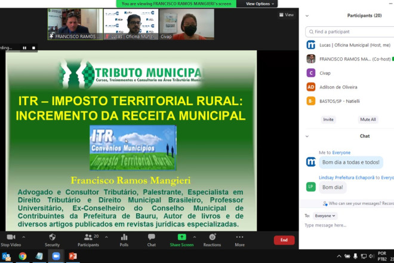
Task: Open the View Options dropdown
Action: point(260,4)
